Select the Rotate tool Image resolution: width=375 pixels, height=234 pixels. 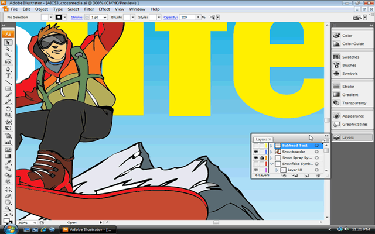[8, 109]
